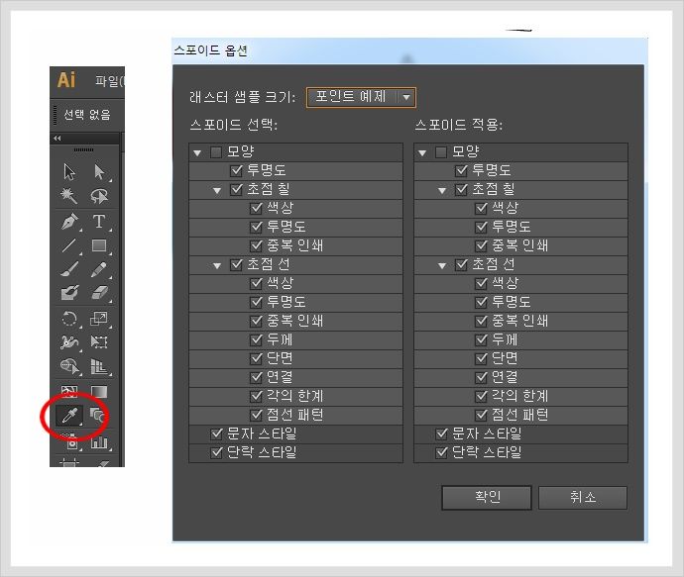Select the Line Segment tool
Image resolution: width=684 pixels, height=577 pixels.
tap(69, 245)
